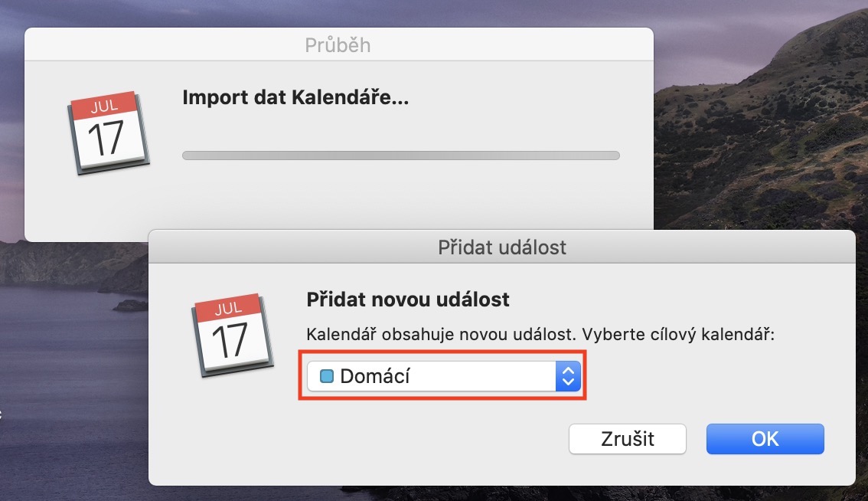Click the 17 date on dialog calendar icon
This screenshot has height=501, width=868.
pos(230,342)
